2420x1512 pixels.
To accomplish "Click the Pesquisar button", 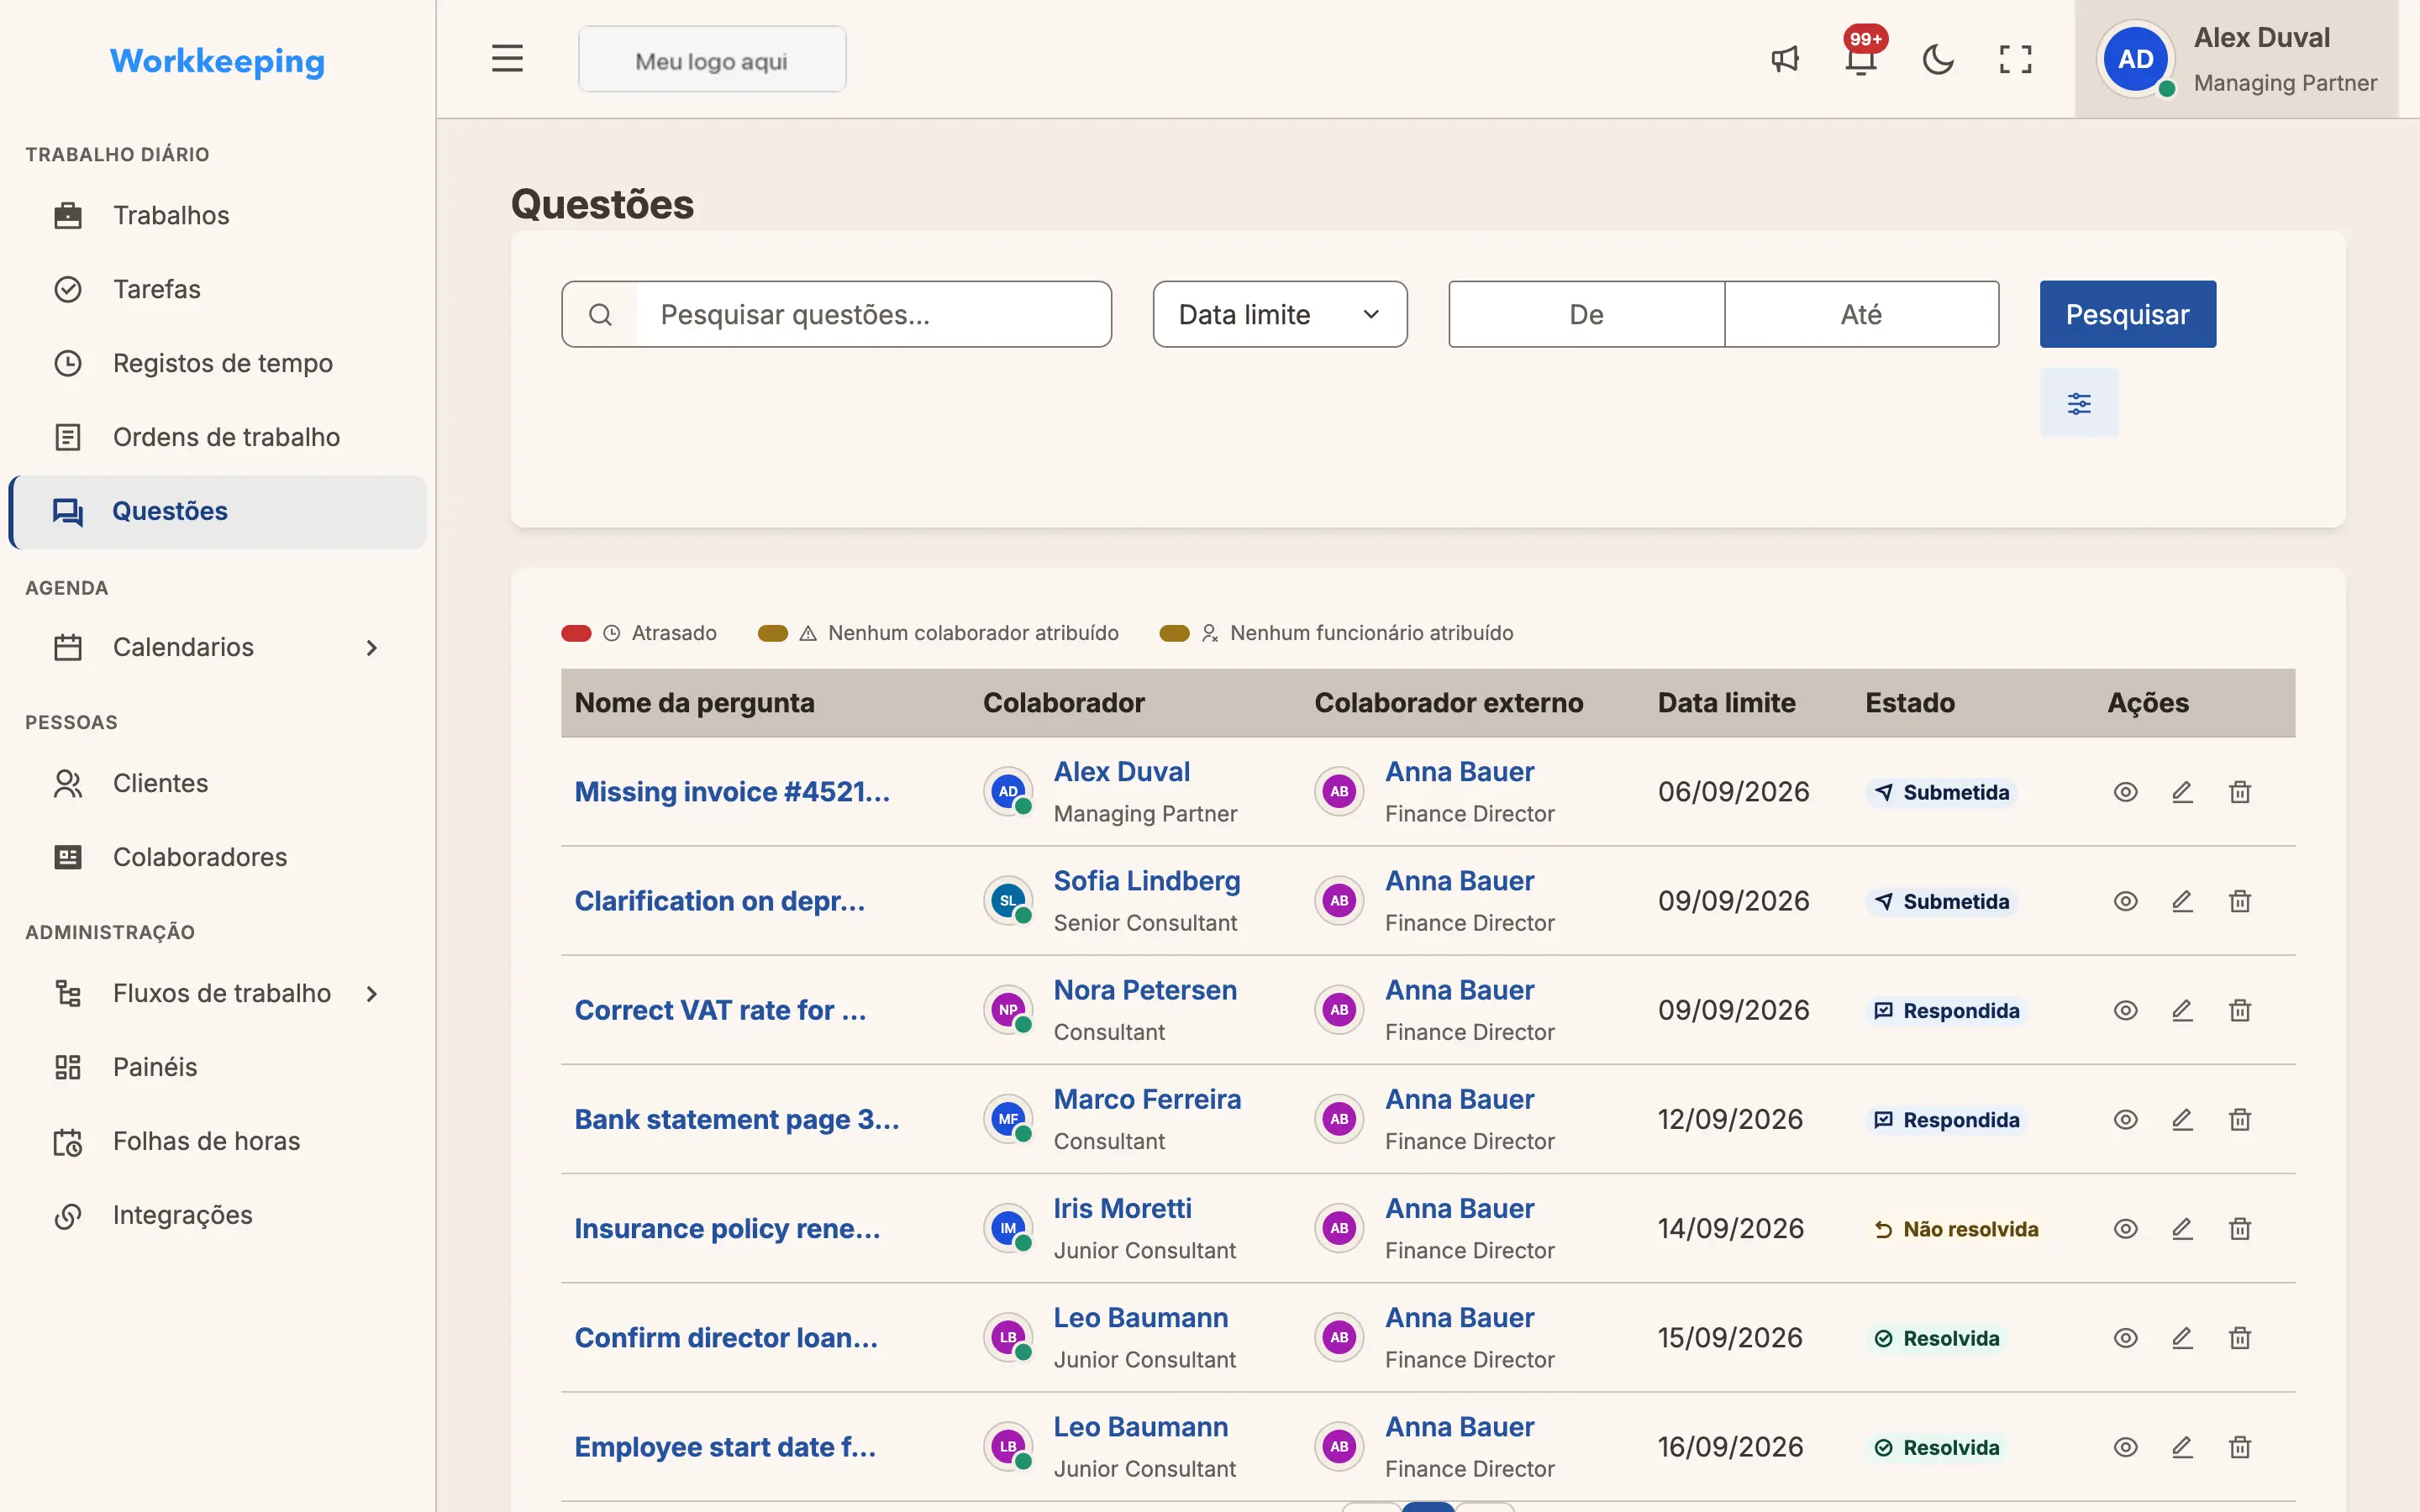I will (x=2127, y=314).
